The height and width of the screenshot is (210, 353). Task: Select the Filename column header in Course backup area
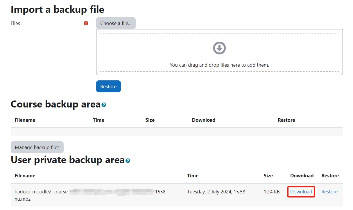click(x=25, y=120)
